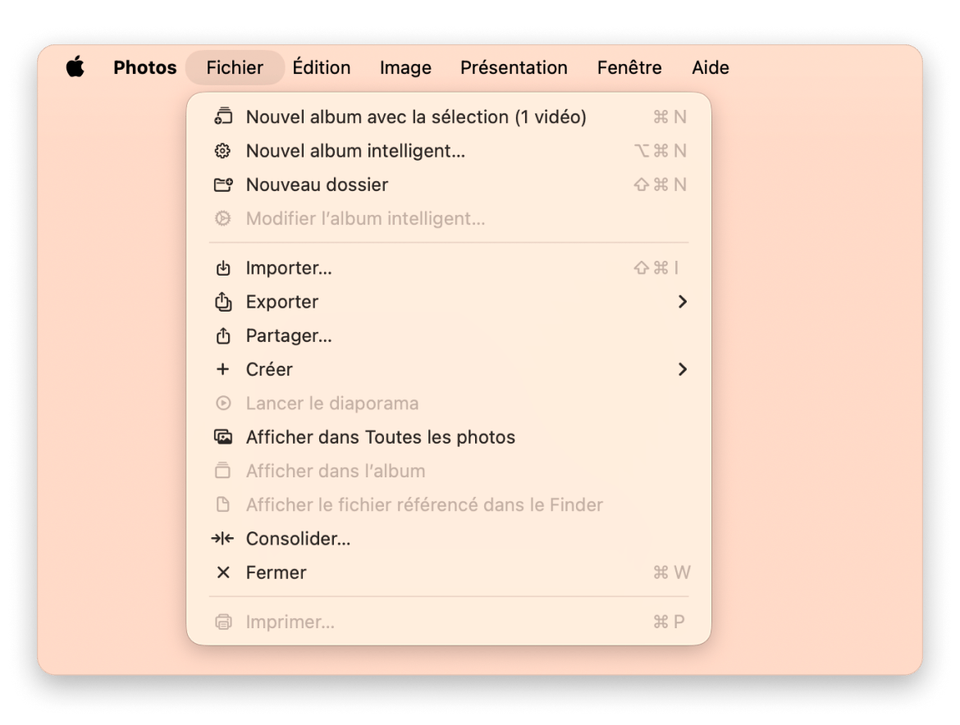Open the Fenêtre menu
The image size is (960, 725).
[629, 67]
